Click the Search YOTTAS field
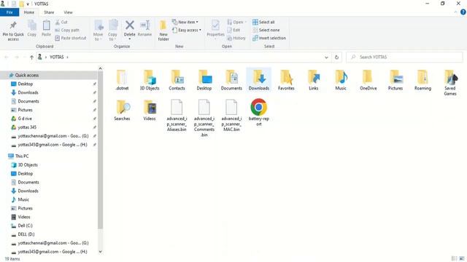 click(x=404, y=57)
